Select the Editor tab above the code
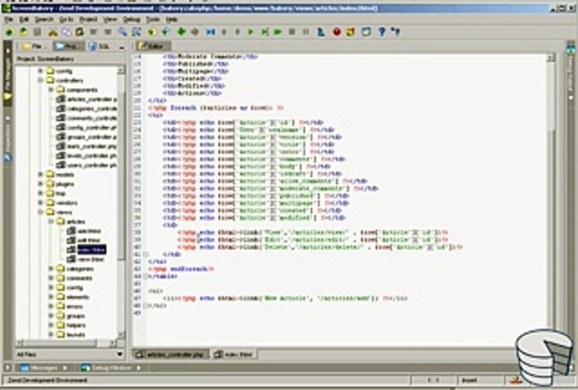 (153, 47)
